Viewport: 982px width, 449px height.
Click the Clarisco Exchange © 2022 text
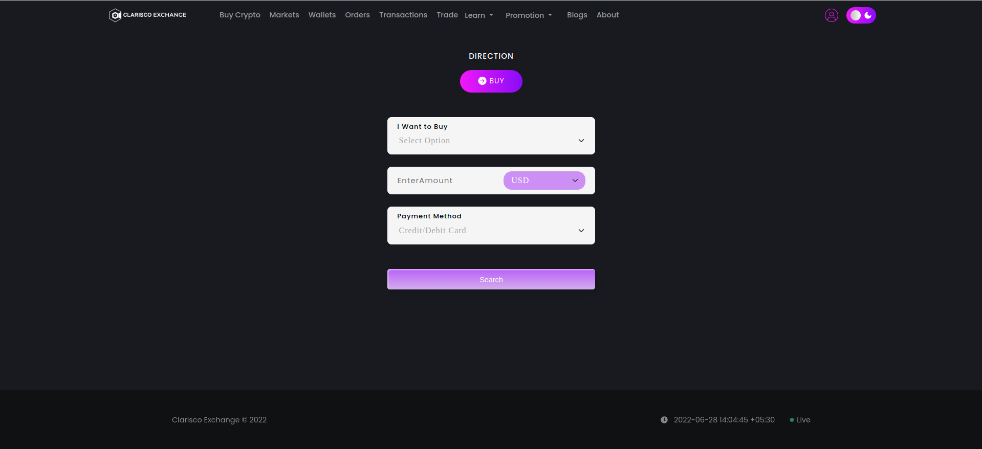[219, 420]
